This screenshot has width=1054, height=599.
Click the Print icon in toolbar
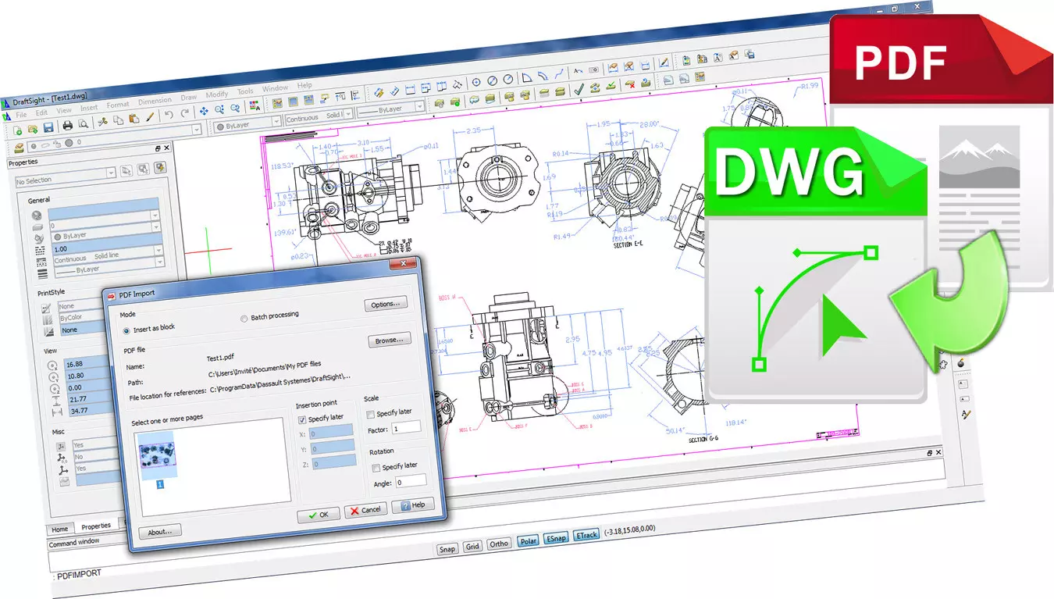click(68, 125)
